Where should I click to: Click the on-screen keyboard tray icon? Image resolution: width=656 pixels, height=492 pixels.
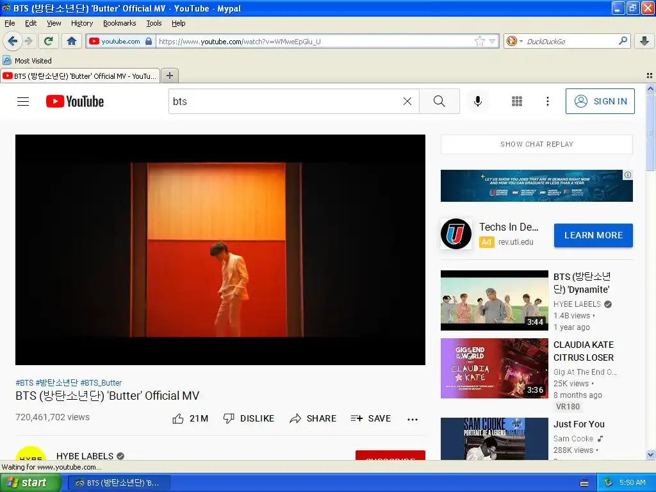pos(584,483)
